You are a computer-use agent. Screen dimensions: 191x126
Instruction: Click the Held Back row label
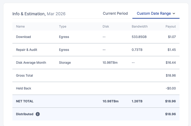24,88
